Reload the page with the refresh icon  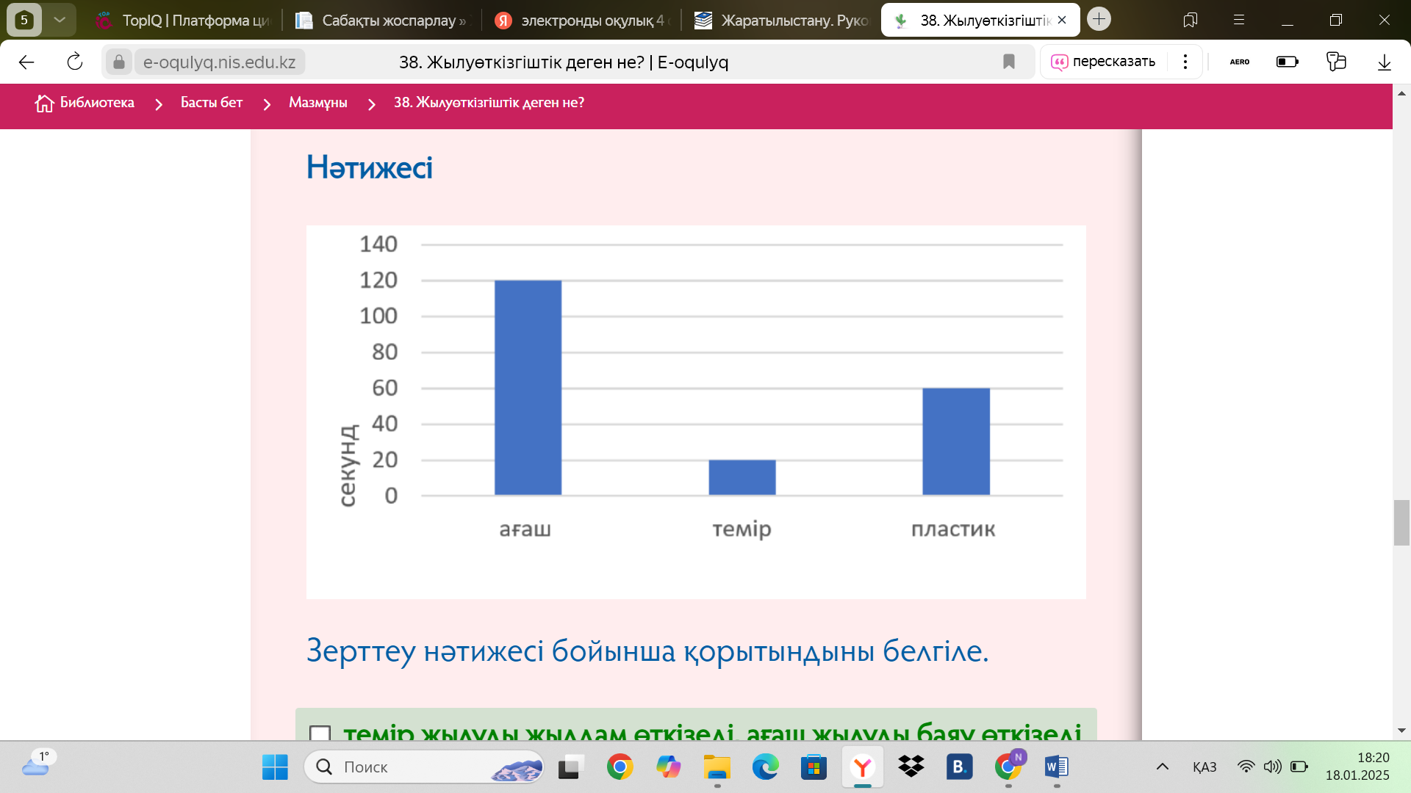pos(75,62)
